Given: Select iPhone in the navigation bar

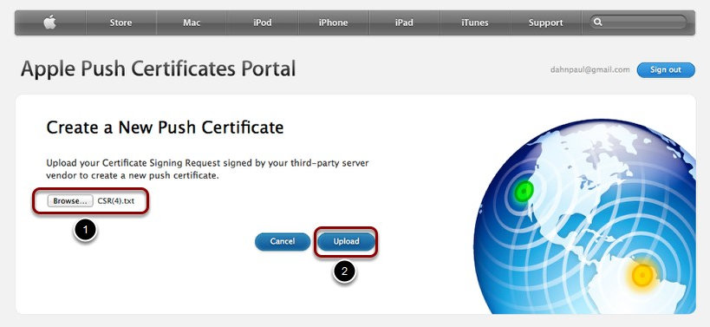Looking at the screenshot, I should tap(333, 23).
